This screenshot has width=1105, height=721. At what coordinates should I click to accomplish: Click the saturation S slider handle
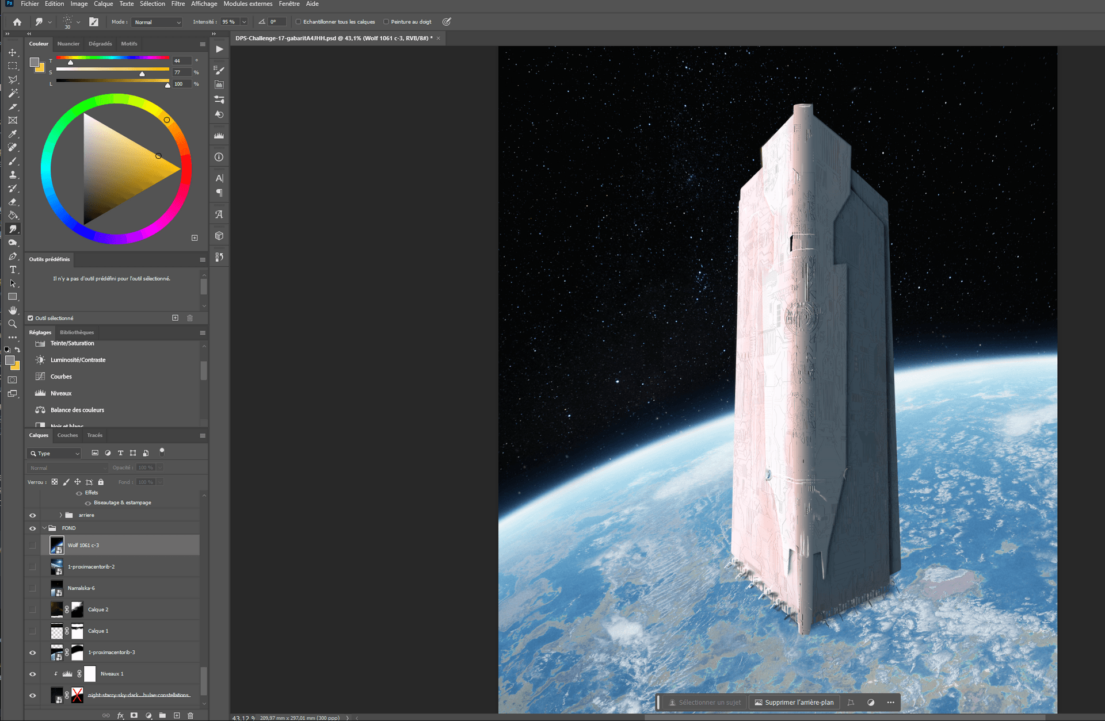(x=142, y=74)
